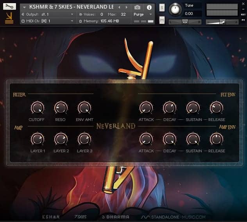
Task: Click the Tune knob
Action: pos(175,9)
